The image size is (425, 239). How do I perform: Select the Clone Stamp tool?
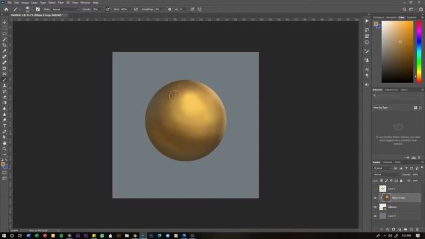[5, 86]
